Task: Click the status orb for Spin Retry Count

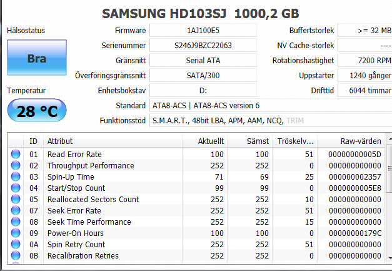Action: pos(16,244)
